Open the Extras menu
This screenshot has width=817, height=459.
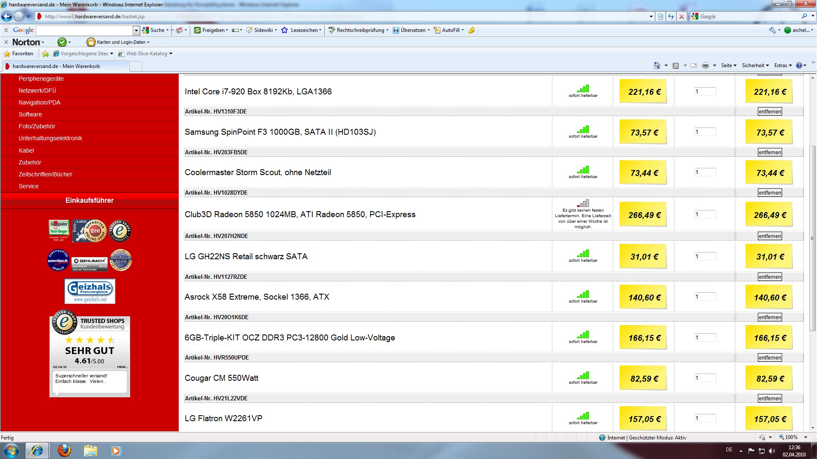[783, 65]
